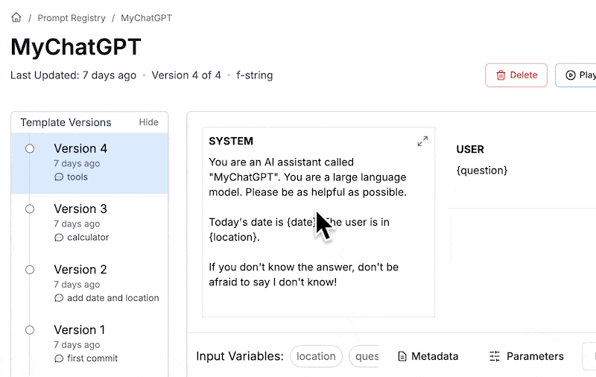
Task: Click the 'tools' commit message
Action: [77, 177]
